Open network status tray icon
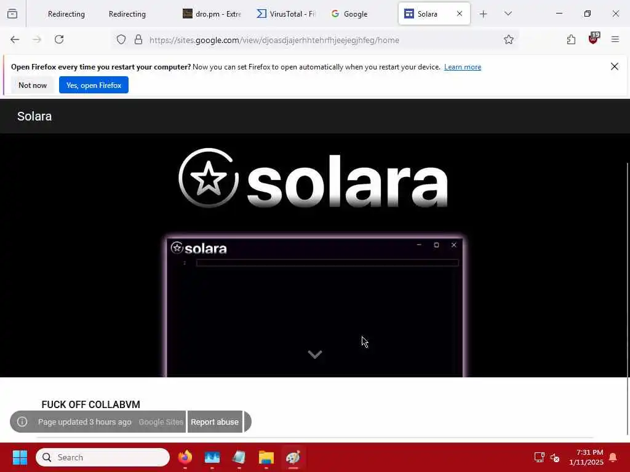The image size is (630, 472). click(539, 457)
